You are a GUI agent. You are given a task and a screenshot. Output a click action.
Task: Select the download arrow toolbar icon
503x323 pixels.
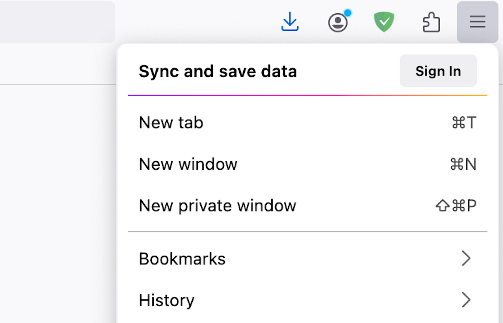tap(290, 22)
